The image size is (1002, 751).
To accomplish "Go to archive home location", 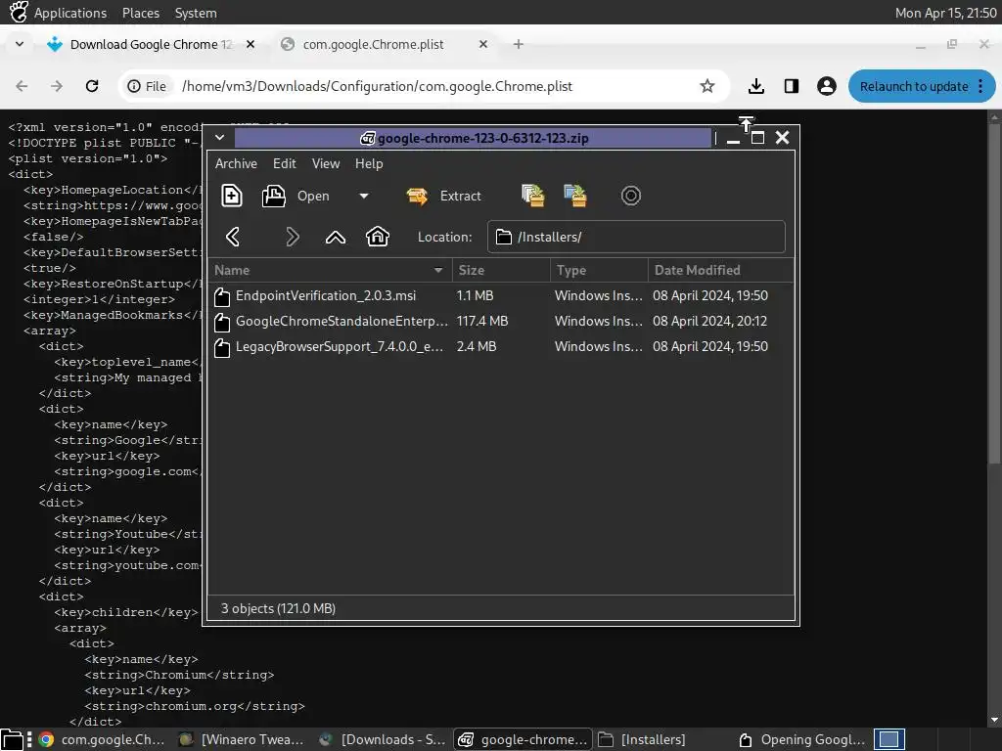I will (378, 237).
